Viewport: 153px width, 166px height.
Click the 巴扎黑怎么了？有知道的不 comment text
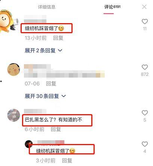pyautogui.click(x=53, y=120)
